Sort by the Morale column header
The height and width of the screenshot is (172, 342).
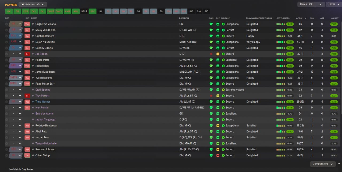[226, 18]
